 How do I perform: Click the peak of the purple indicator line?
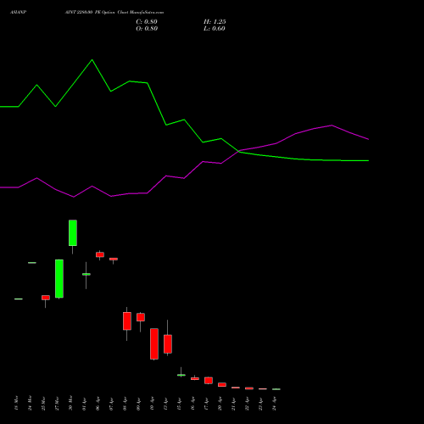(332, 126)
